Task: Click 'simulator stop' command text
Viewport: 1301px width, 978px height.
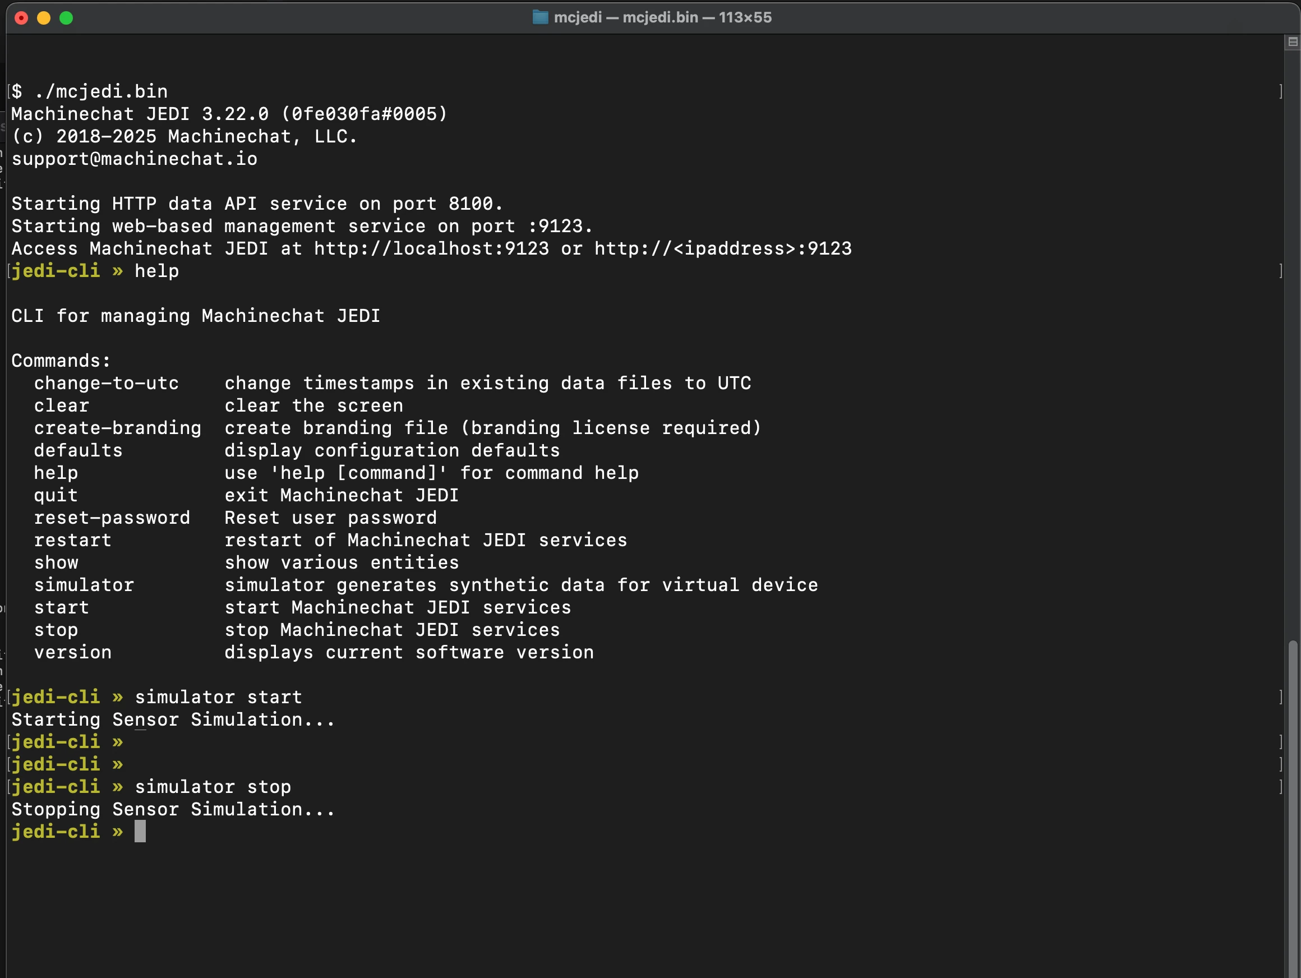Action: coord(213,787)
